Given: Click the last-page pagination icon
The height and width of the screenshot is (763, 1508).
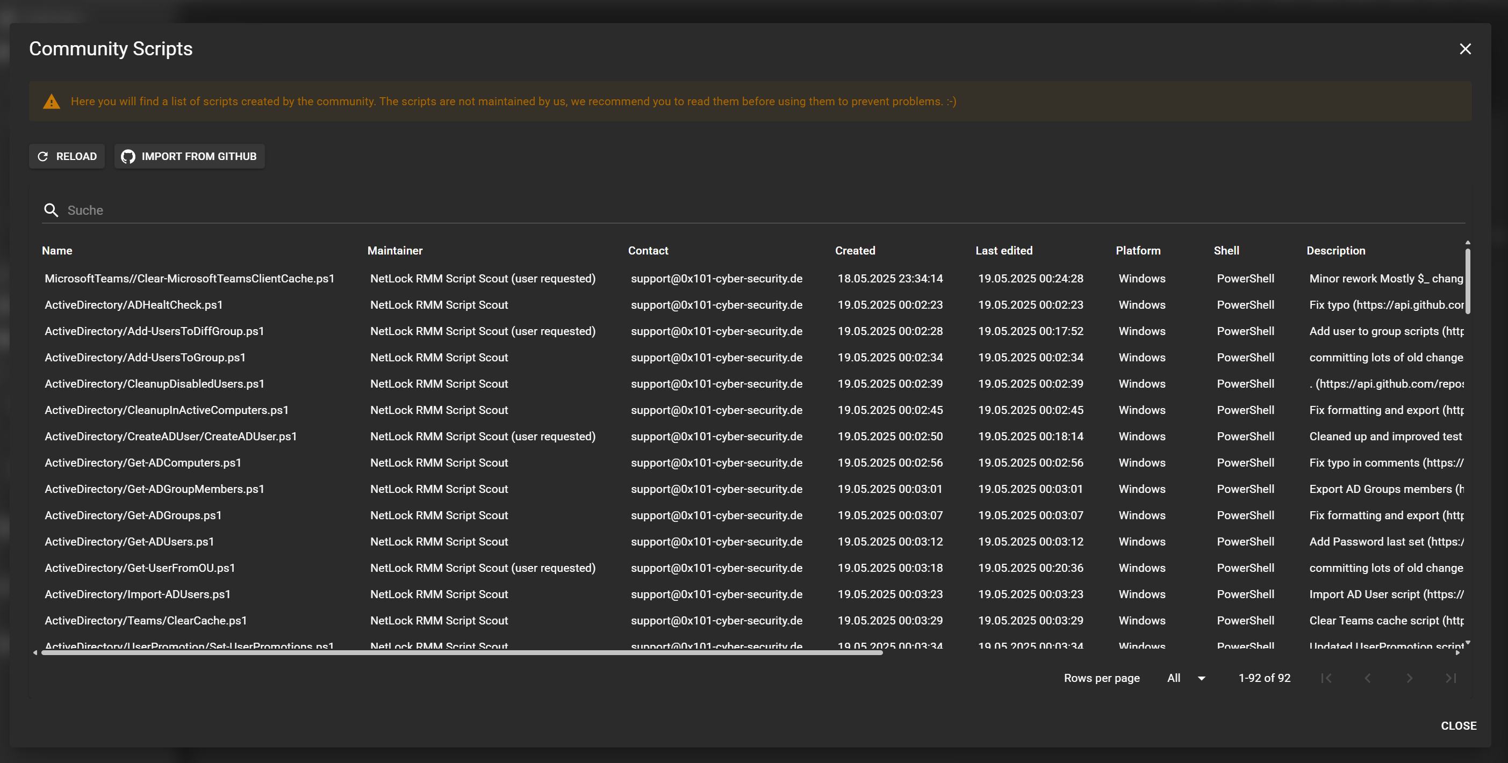Looking at the screenshot, I should [1450, 678].
